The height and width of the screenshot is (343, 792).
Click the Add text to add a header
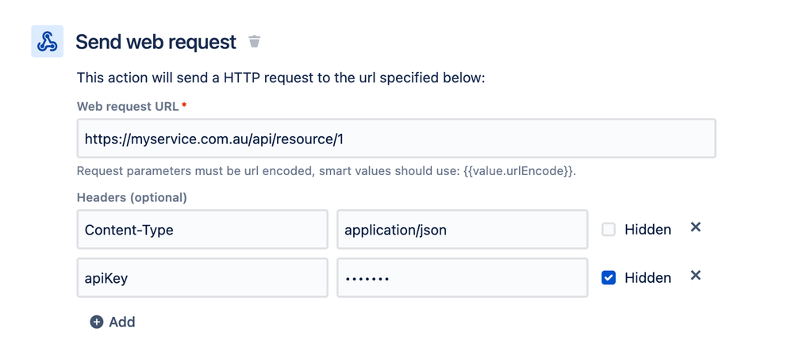click(x=122, y=322)
